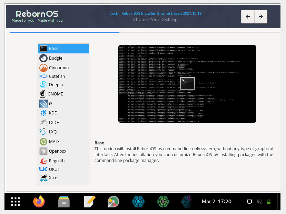Choose the MATE green icon
This screenshot has width=286, height=214.
point(43,142)
